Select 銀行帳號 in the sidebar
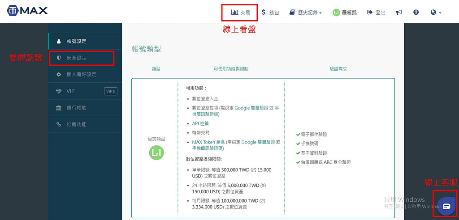 pos(85,108)
